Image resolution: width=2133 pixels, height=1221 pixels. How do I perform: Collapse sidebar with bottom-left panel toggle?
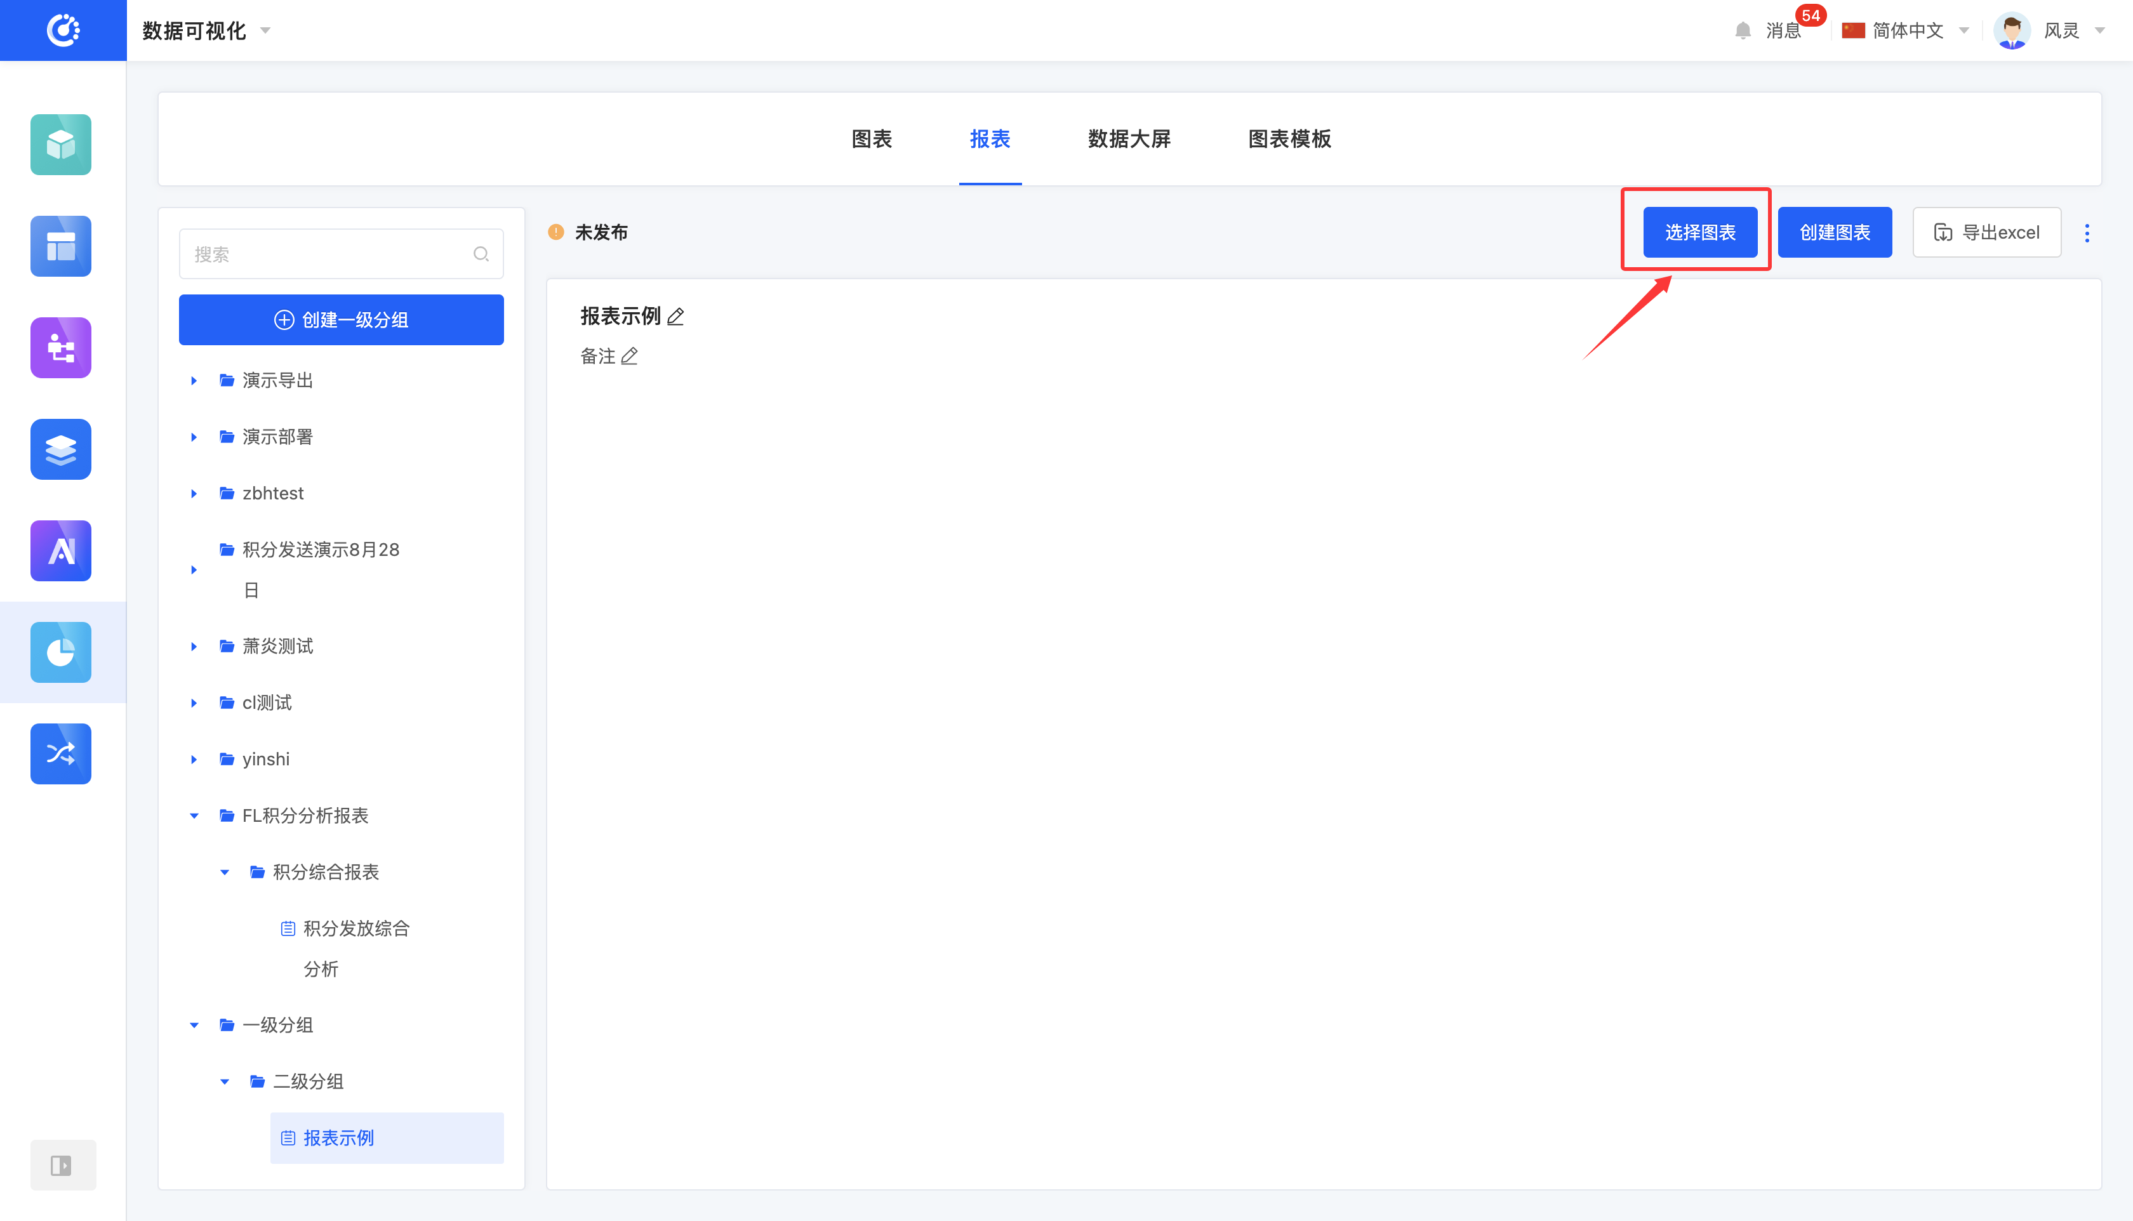pyautogui.click(x=61, y=1165)
